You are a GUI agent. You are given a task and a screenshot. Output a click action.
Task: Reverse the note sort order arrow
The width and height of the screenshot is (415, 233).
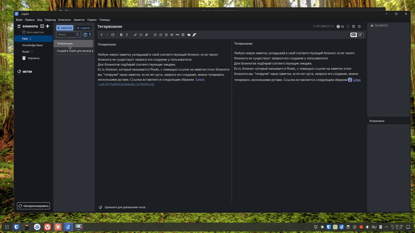point(90,35)
